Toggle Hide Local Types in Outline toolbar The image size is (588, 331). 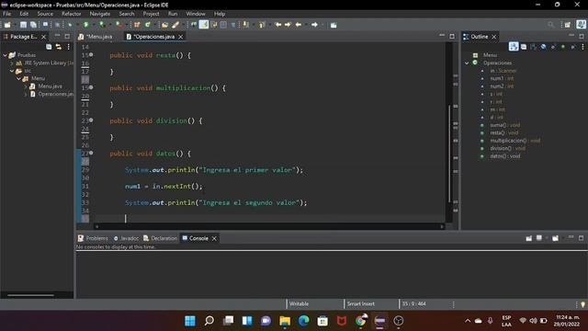(572, 47)
